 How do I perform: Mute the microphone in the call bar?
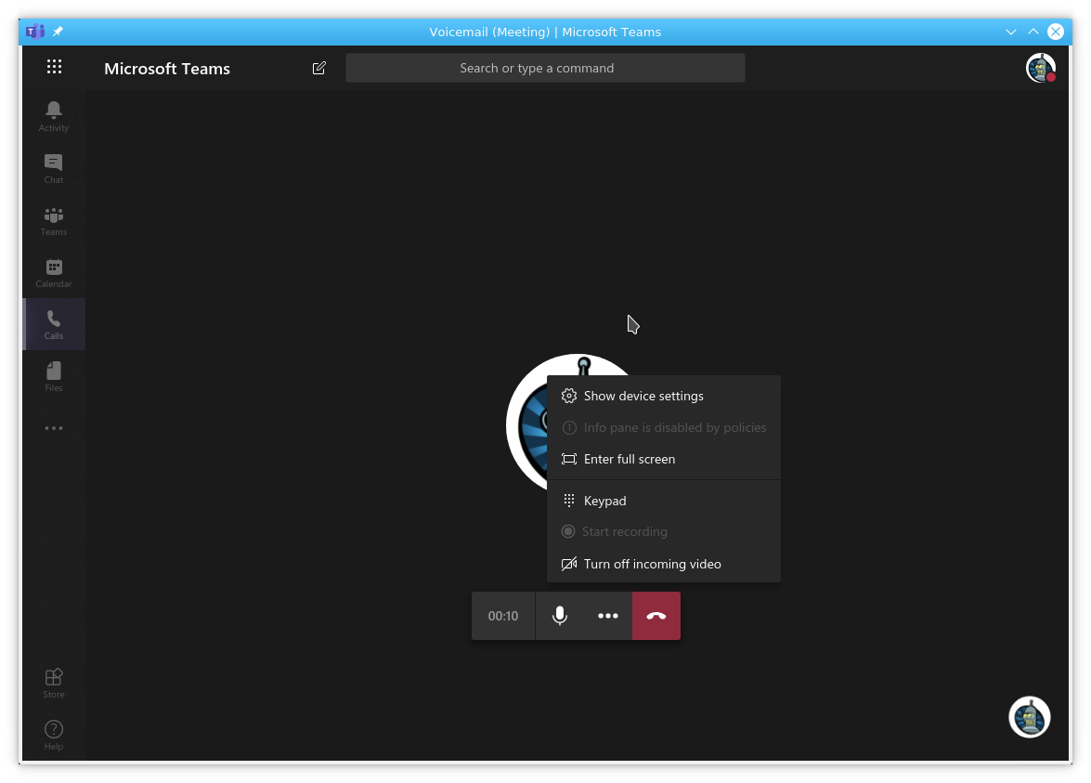tap(560, 615)
